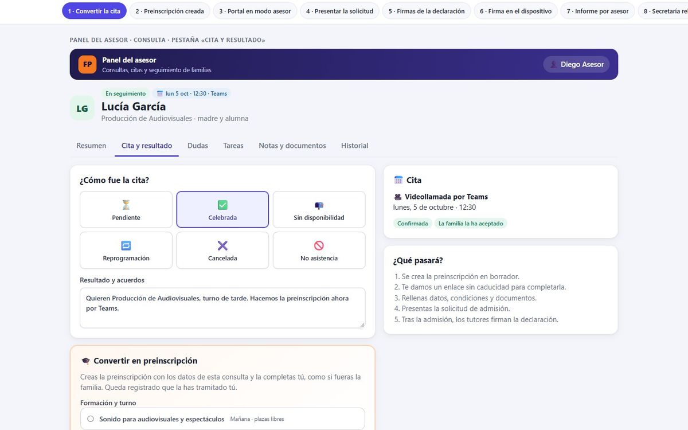Click the blue repeat icon on Reprogramación
The height and width of the screenshot is (430, 688).
click(x=126, y=245)
